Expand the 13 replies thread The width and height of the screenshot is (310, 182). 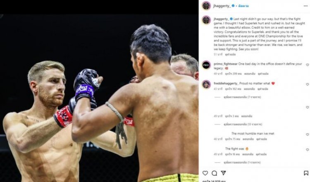243,124
